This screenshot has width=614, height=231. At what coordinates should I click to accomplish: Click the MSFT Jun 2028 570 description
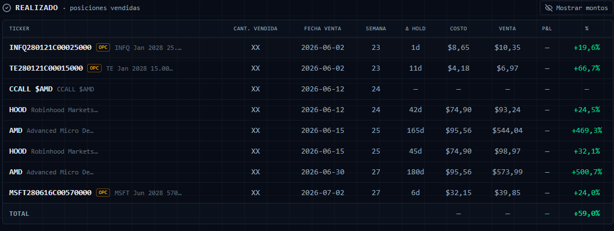(148, 193)
